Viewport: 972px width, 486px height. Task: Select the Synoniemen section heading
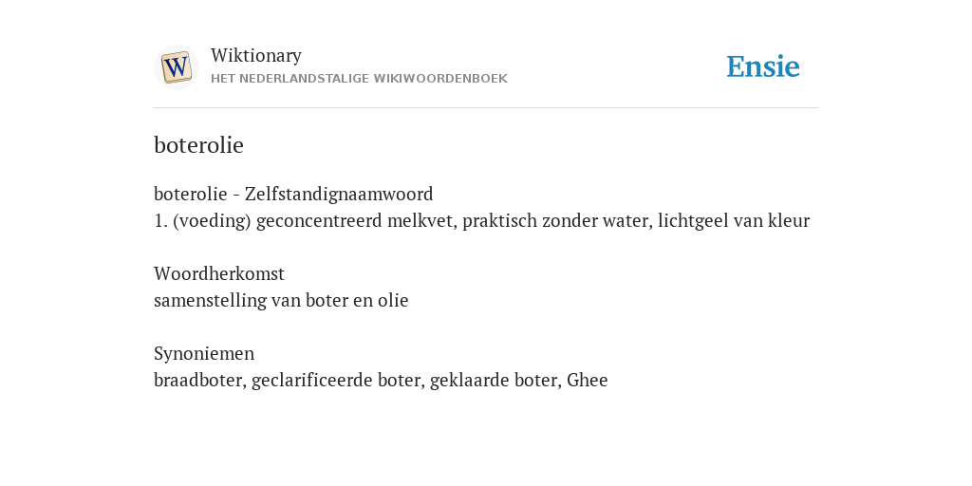pyautogui.click(x=204, y=353)
